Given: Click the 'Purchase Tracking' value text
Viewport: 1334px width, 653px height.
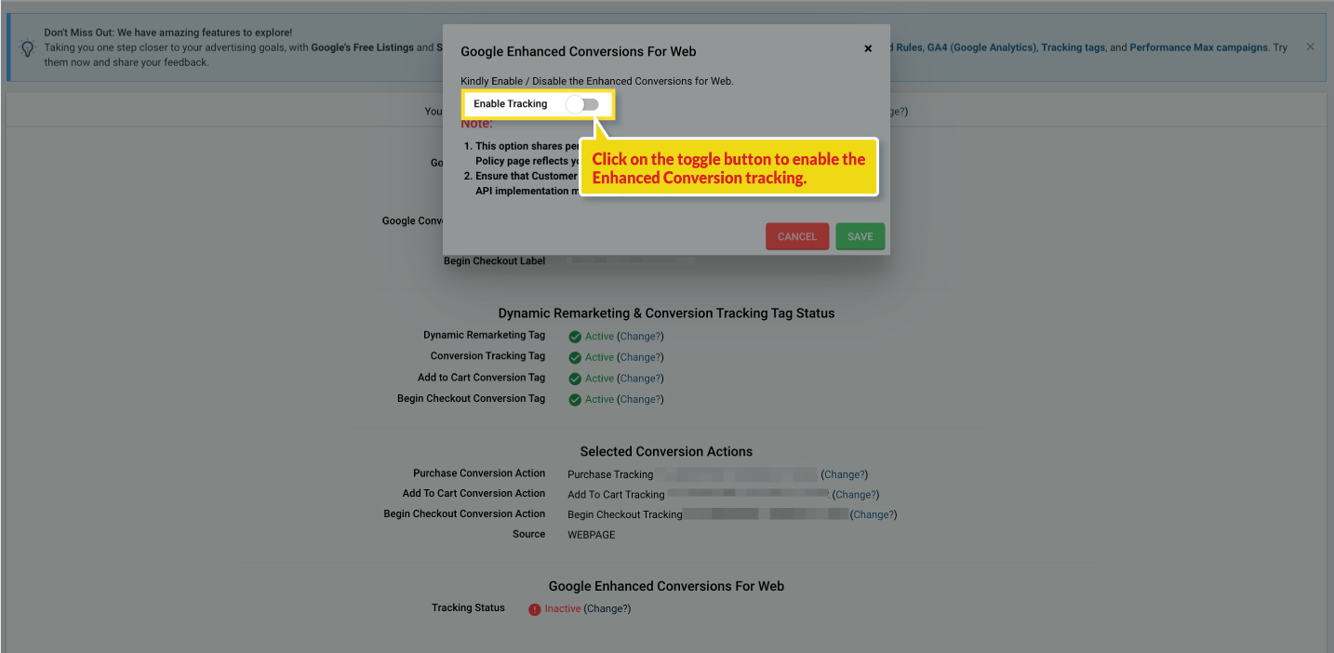Looking at the screenshot, I should pos(610,474).
